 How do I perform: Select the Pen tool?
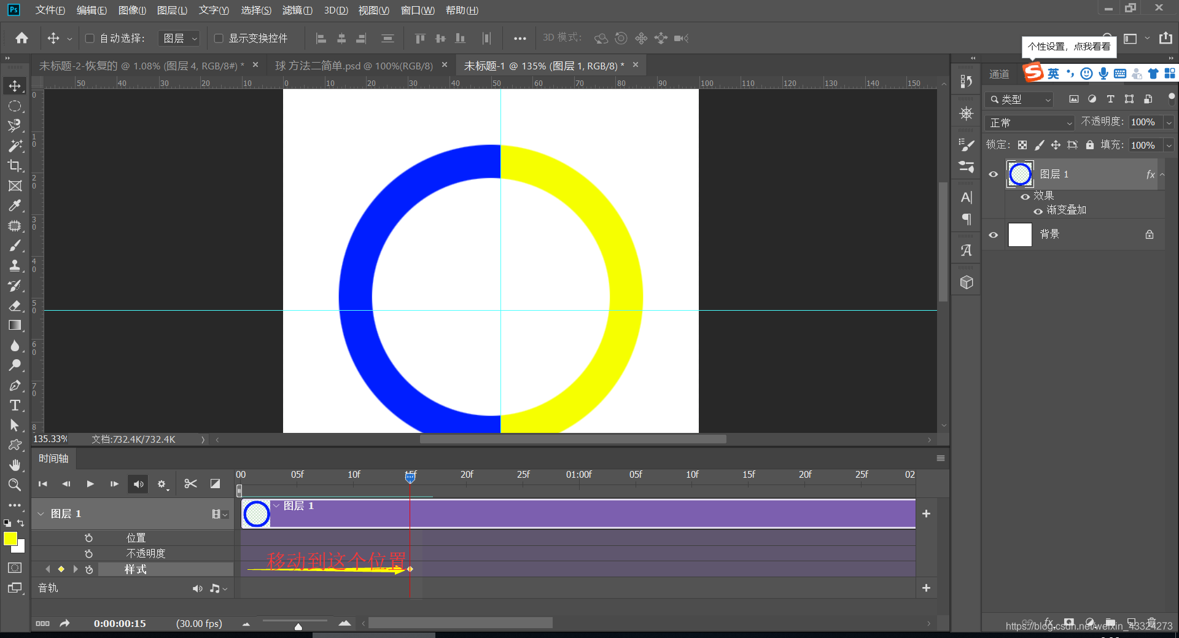pos(15,386)
